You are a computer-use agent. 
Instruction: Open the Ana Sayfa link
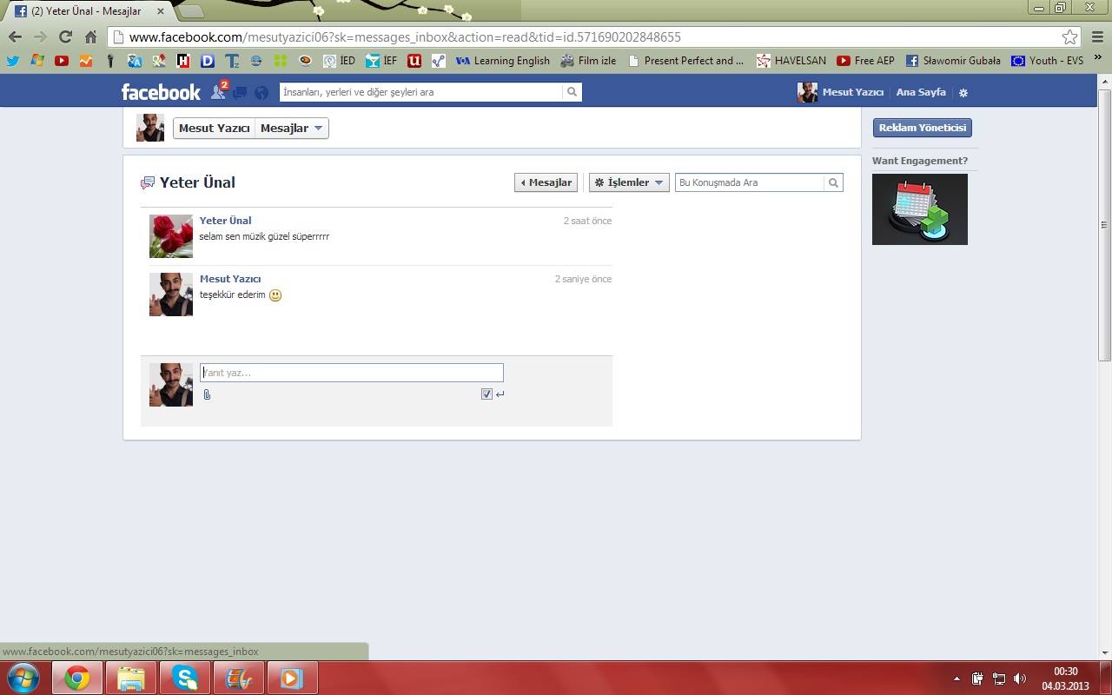coord(921,92)
